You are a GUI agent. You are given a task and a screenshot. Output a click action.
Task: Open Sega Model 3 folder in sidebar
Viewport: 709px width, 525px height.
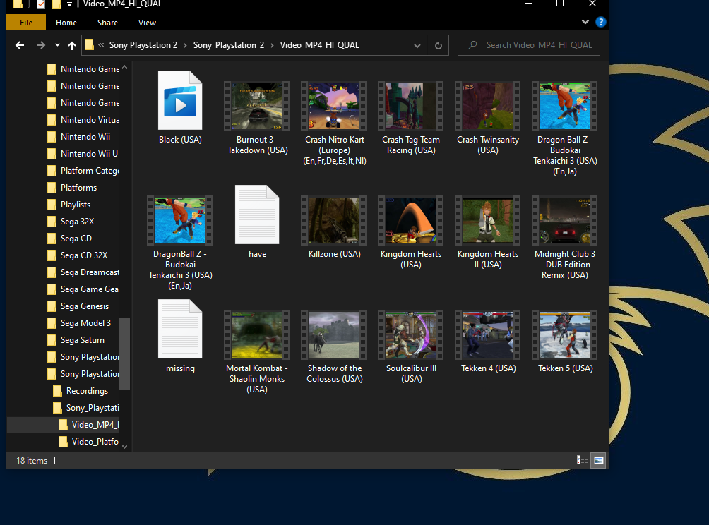click(x=79, y=323)
